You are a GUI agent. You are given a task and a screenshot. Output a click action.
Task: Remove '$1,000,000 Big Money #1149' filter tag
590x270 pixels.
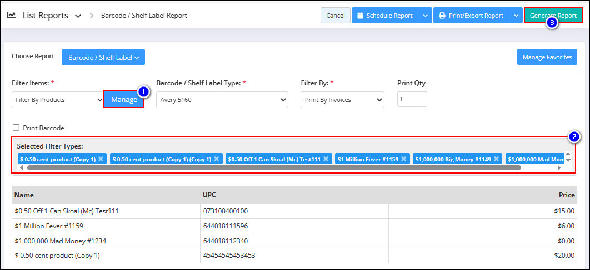tap(496, 159)
